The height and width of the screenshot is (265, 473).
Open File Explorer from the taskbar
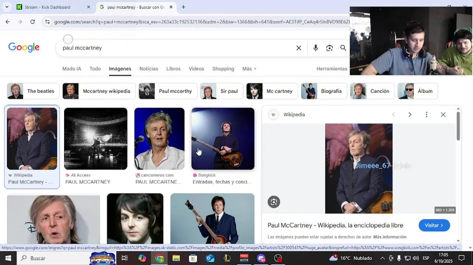pyautogui.click(x=176, y=258)
